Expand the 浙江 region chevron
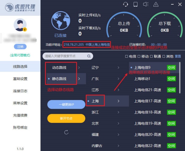The height and width of the screenshot is (151, 185). point(118,112)
